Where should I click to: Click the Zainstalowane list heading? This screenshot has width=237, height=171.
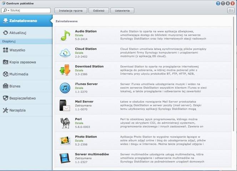(66, 21)
